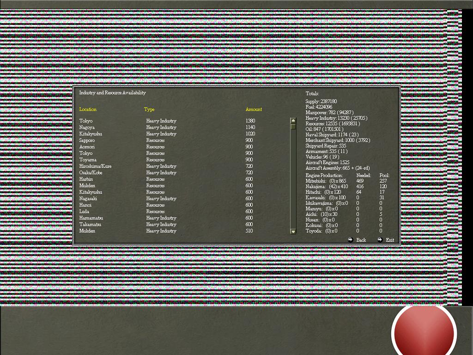
Task: Click the arrow icon beside Exit
Action: [380, 240]
